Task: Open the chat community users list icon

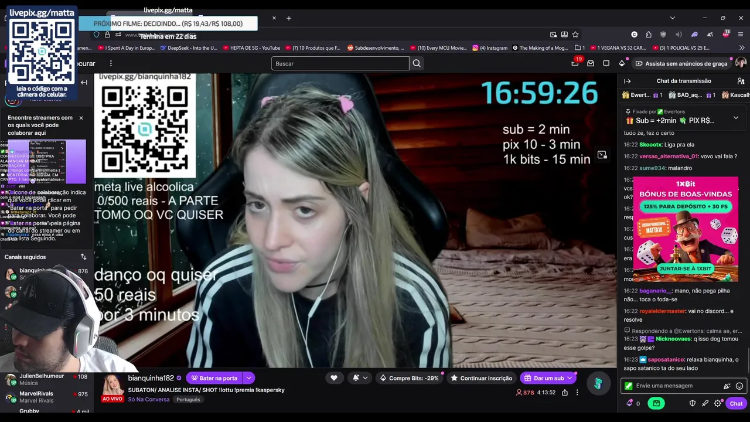Action: click(741, 81)
